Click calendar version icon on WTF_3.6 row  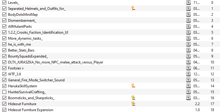188,74
